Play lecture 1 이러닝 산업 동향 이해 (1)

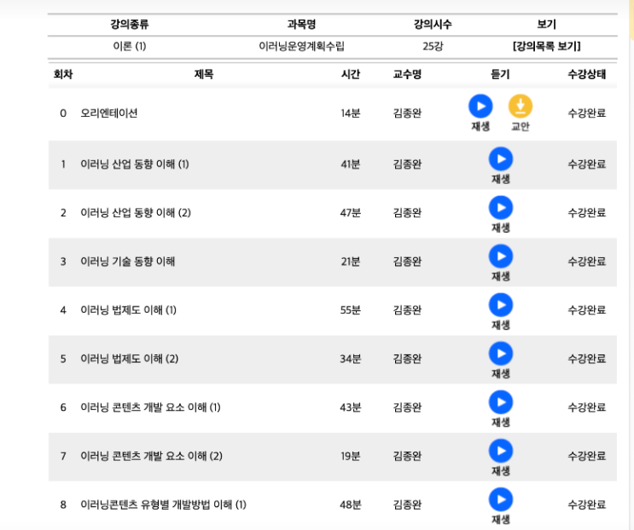[x=500, y=159]
